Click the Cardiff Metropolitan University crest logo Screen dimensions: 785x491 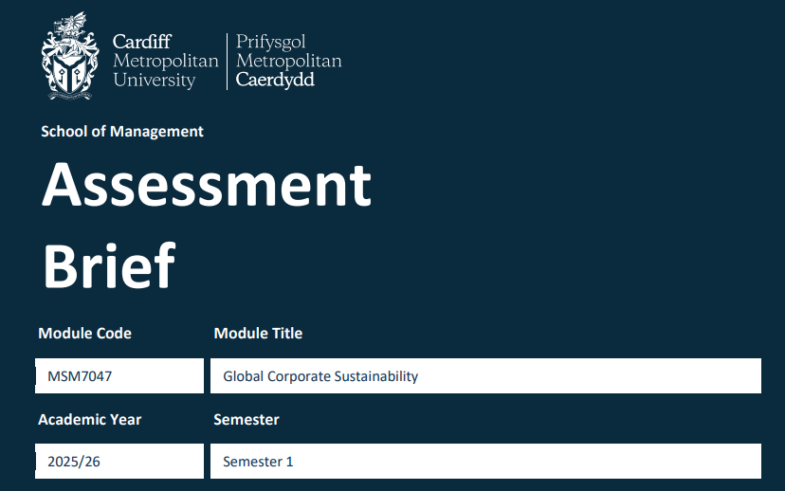[70, 56]
